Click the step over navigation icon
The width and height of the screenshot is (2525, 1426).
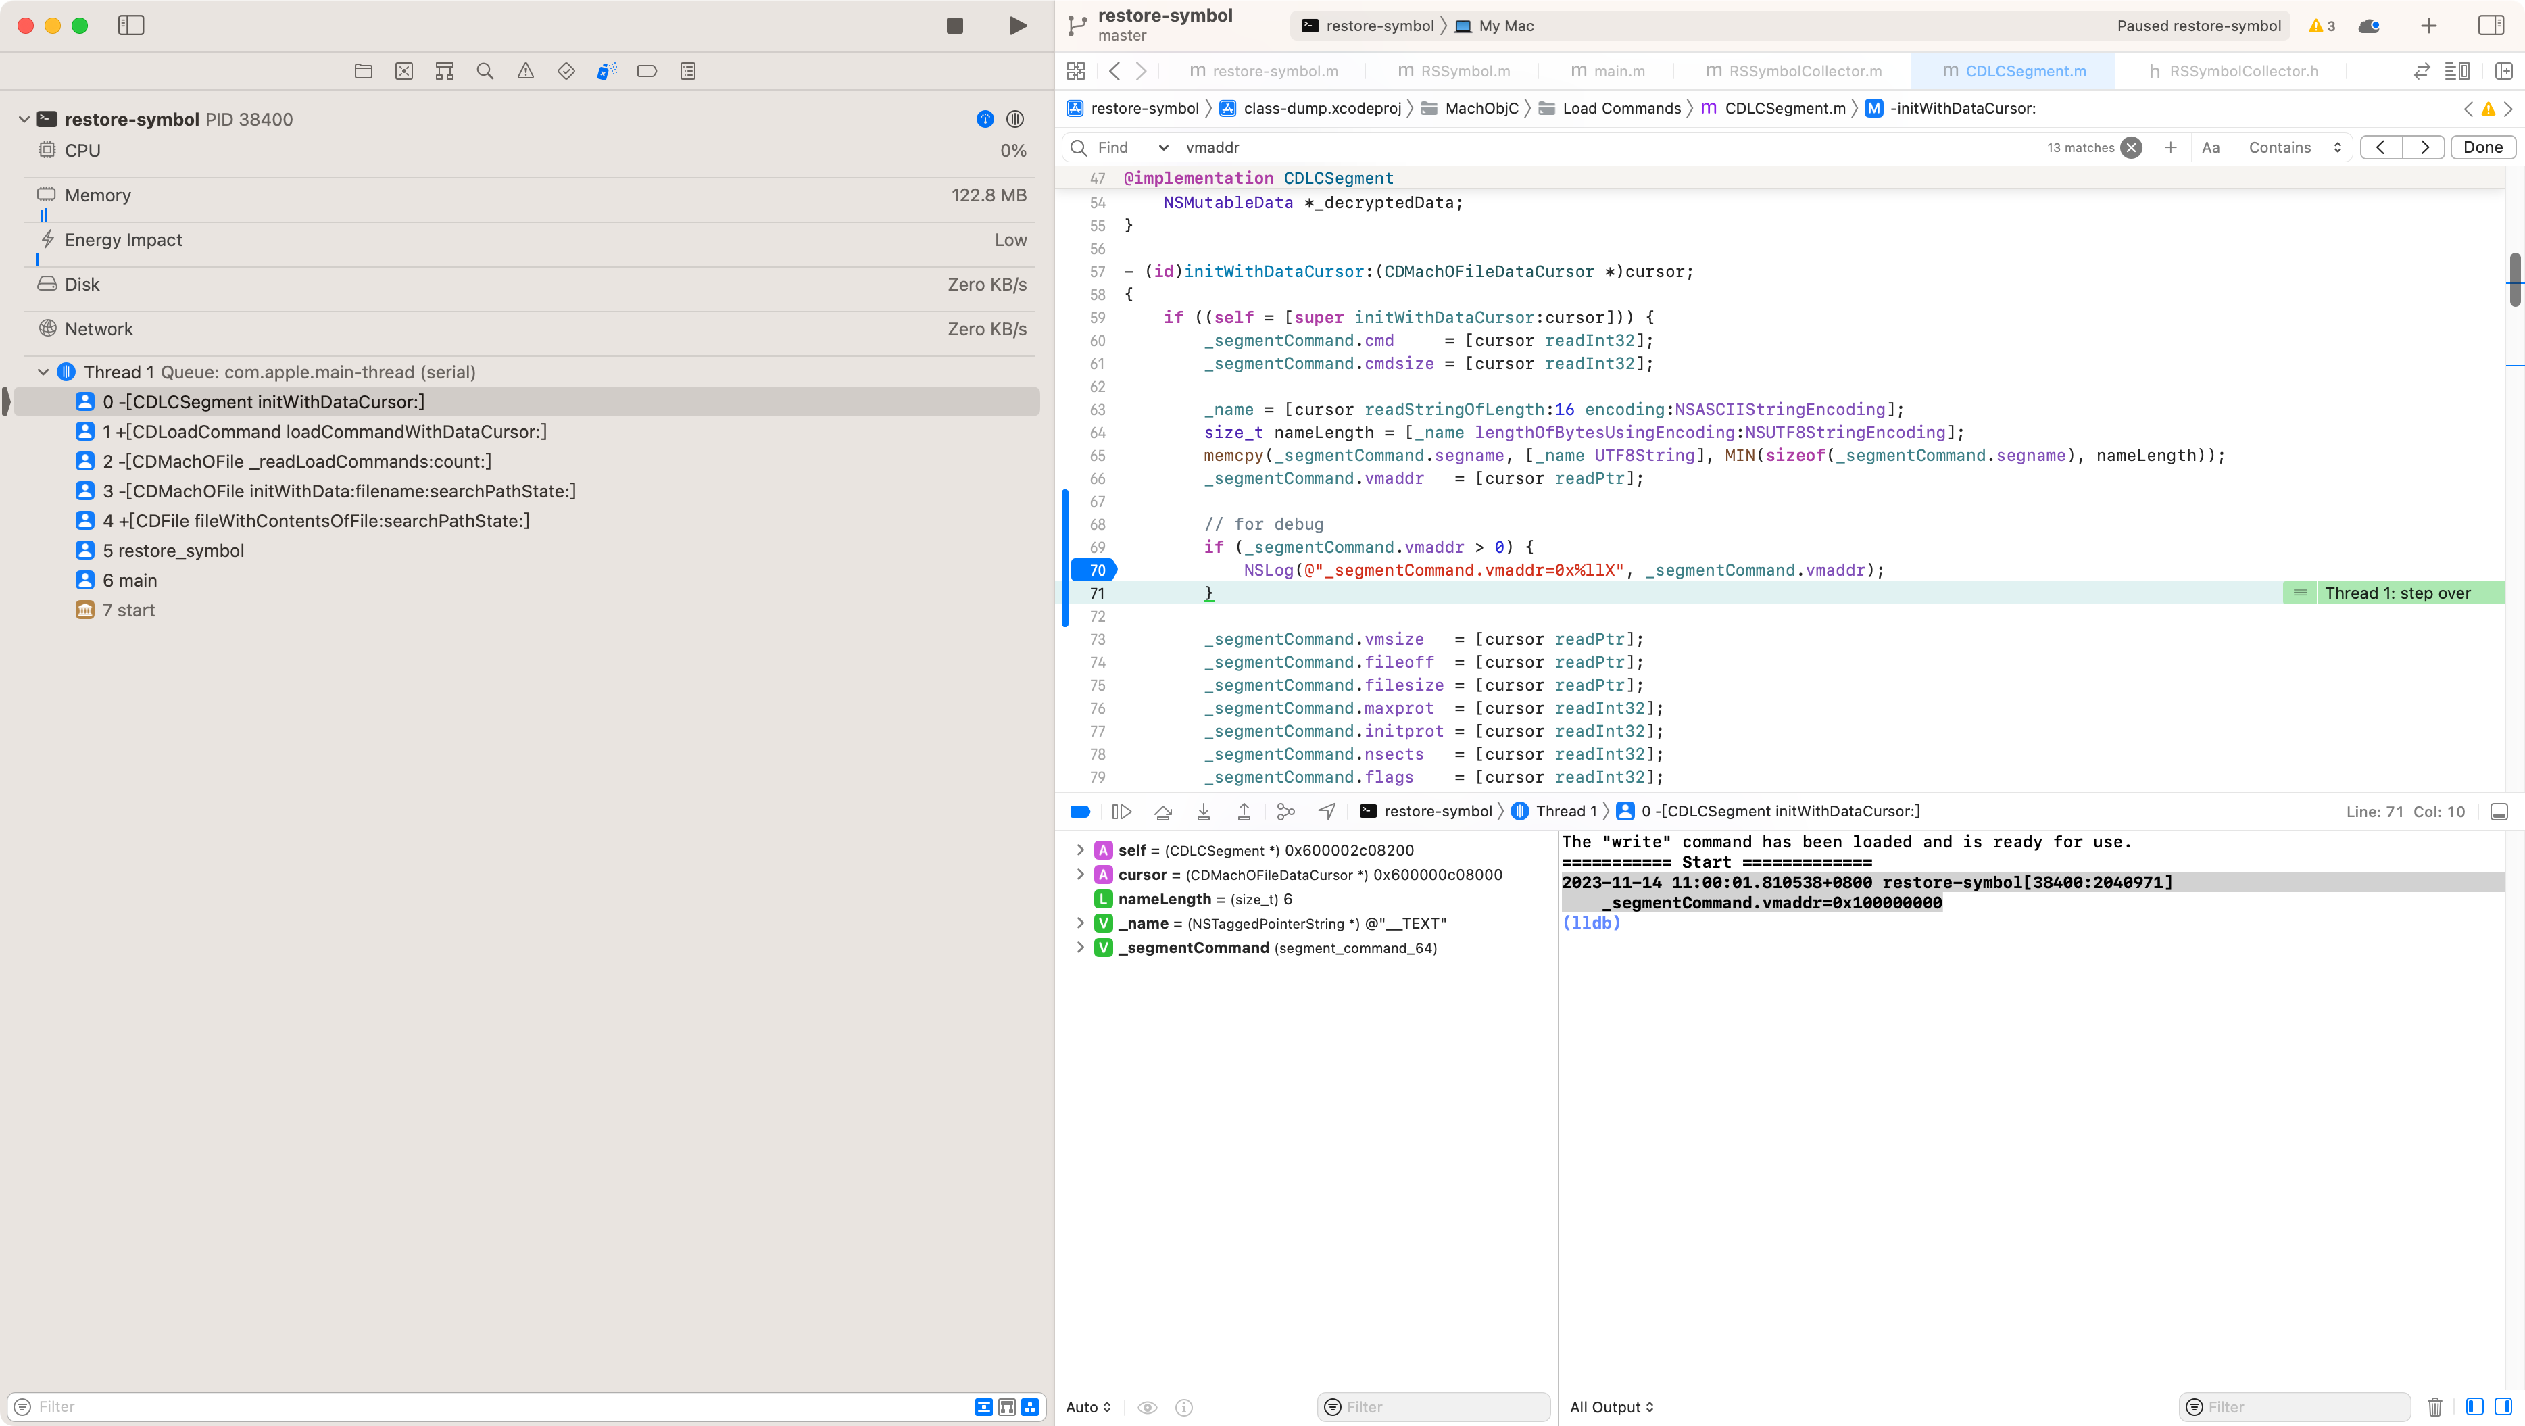pyautogui.click(x=1162, y=810)
